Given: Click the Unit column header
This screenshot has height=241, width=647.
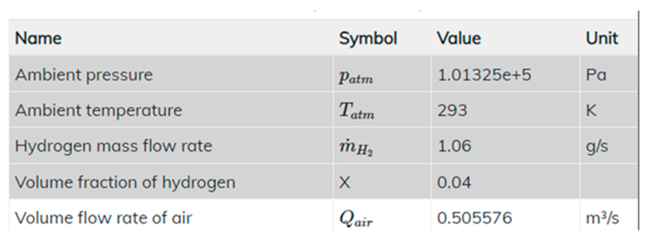Looking at the screenshot, I should (602, 38).
